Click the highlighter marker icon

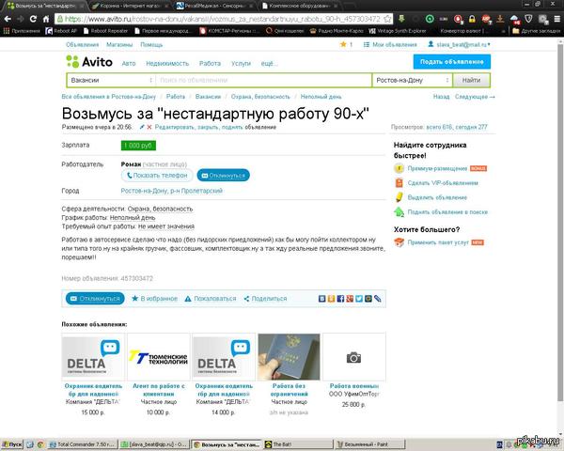[x=399, y=197]
